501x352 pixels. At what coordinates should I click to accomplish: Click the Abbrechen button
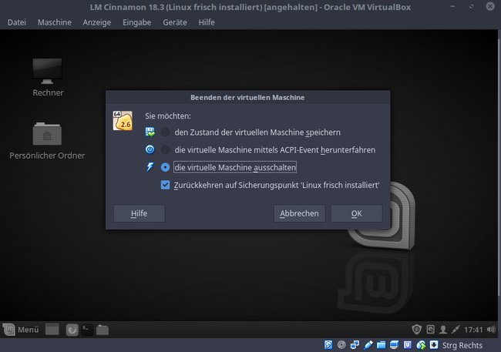(299, 213)
